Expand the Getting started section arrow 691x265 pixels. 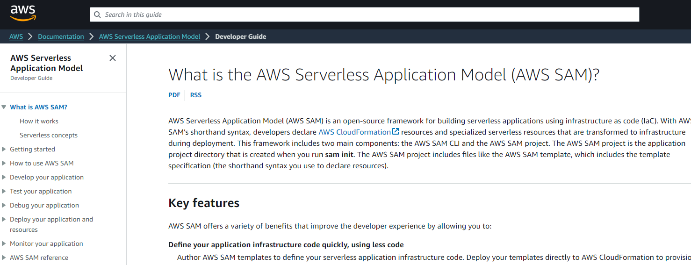pos(4,149)
